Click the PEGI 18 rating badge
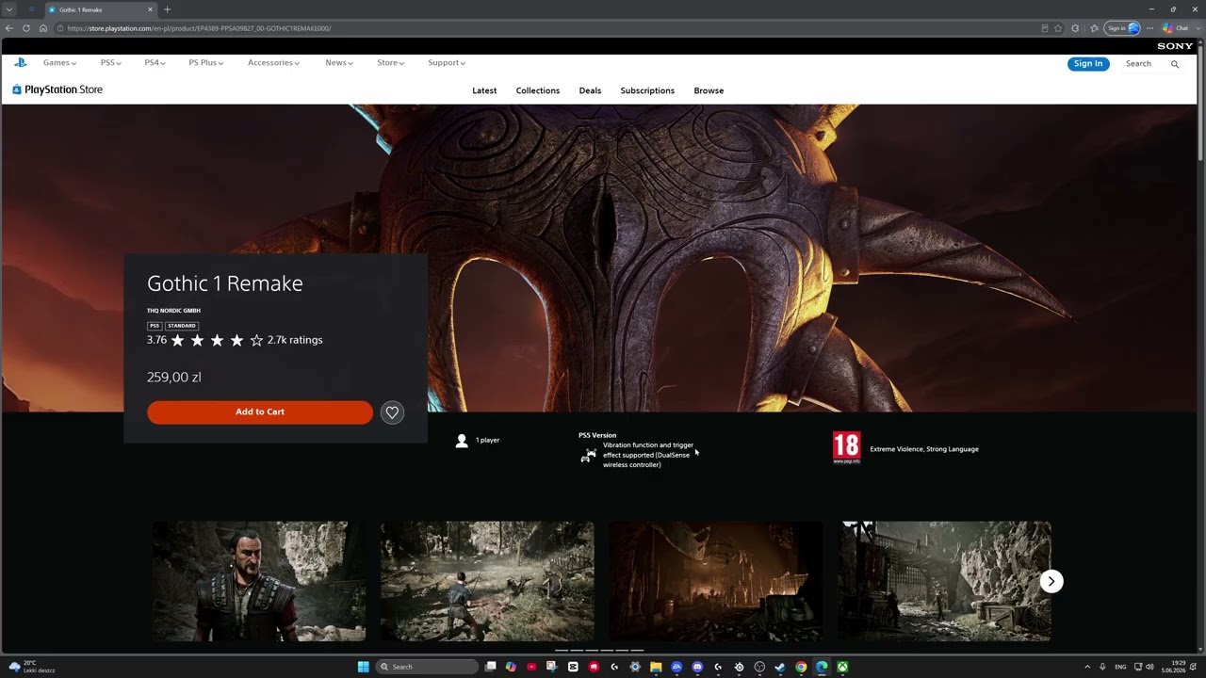Image resolution: width=1206 pixels, height=678 pixels. point(846,448)
